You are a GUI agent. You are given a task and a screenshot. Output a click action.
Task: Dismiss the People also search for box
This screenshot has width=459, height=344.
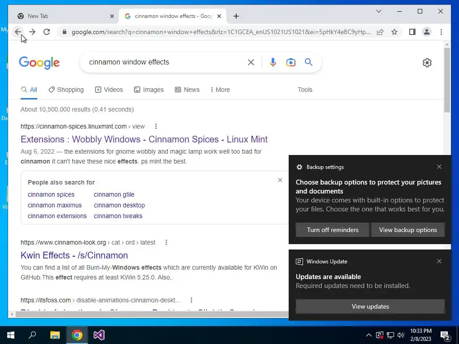pyautogui.click(x=280, y=180)
